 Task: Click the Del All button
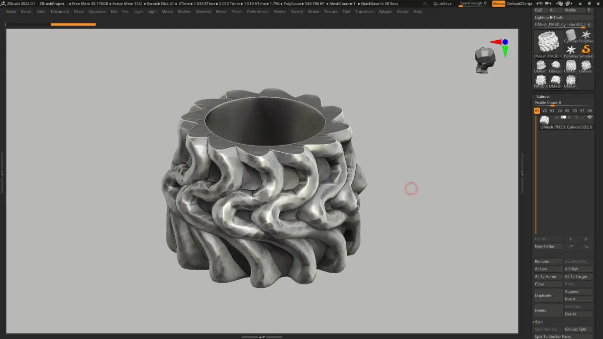[x=578, y=314]
